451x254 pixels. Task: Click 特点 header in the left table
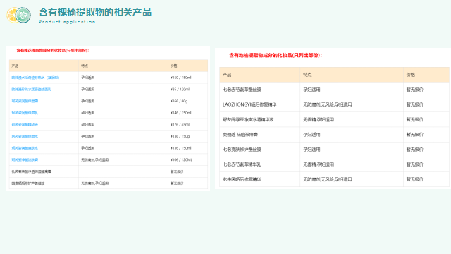coord(85,66)
